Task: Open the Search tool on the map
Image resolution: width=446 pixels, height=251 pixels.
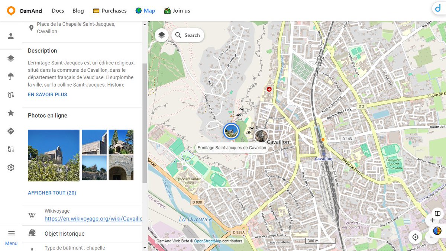Action: pyautogui.click(x=188, y=35)
